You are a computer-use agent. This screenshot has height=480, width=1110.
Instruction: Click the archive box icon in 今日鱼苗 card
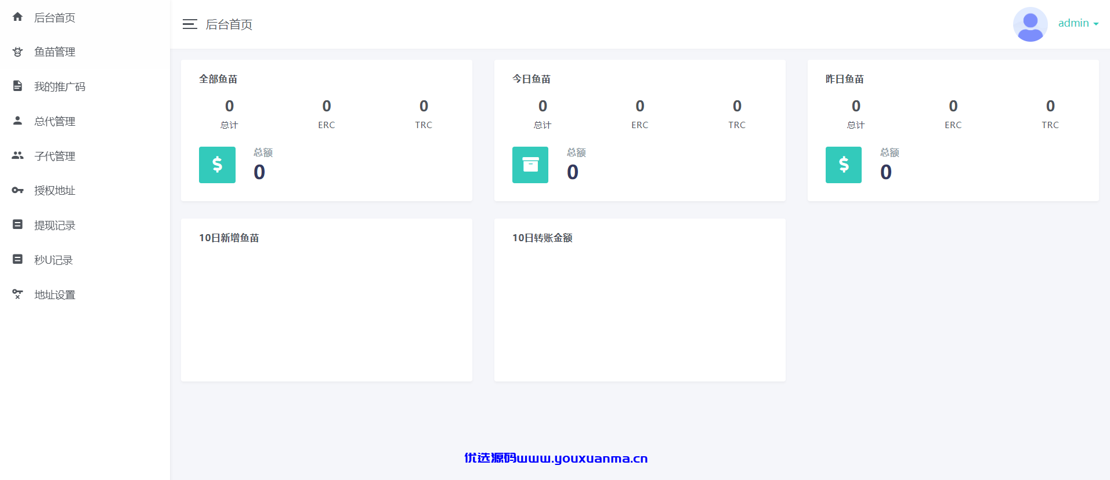coord(530,165)
